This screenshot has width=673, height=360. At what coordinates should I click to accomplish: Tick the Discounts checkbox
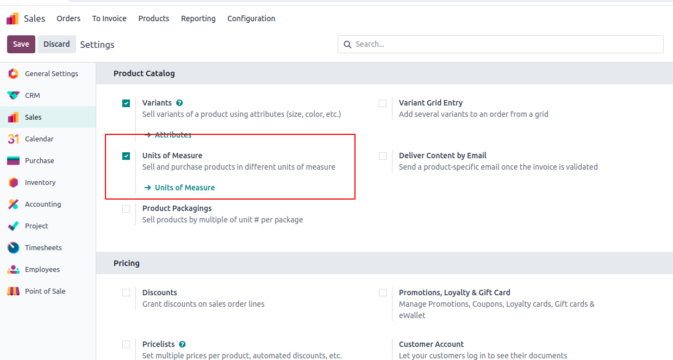[x=126, y=293]
